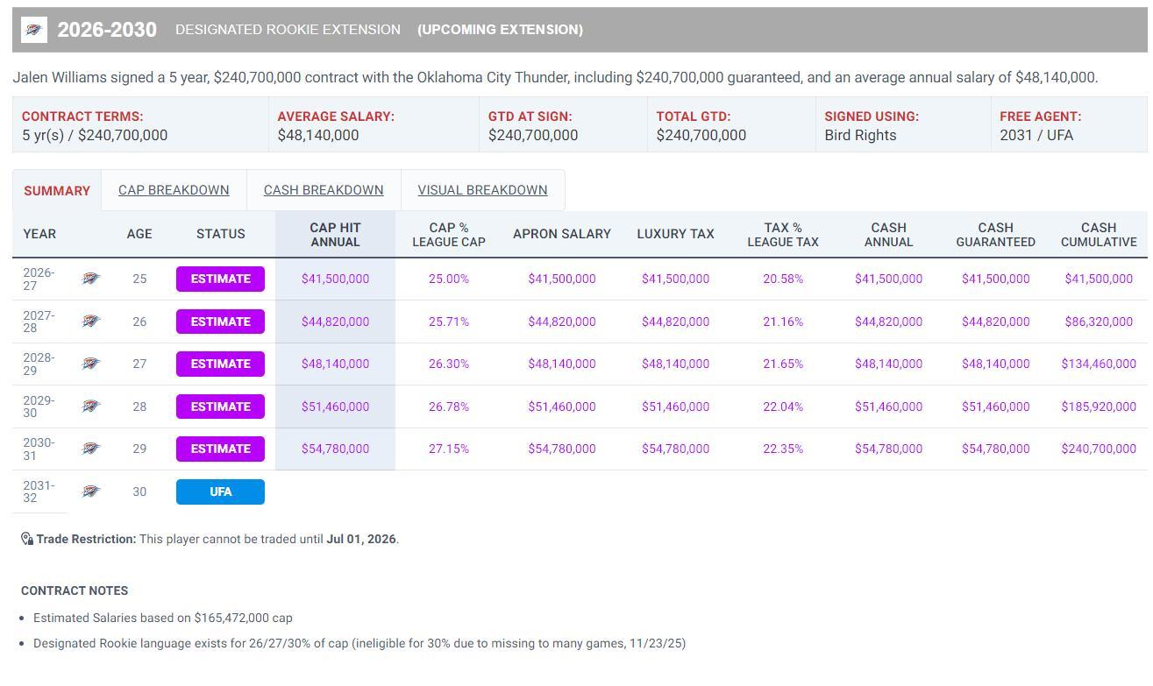Click the Thunder team icon in the 2030-31 row
The width and height of the screenshot is (1153, 686).
[x=91, y=449]
